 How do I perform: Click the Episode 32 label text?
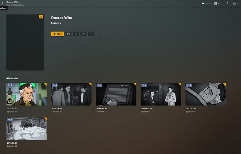(146, 112)
